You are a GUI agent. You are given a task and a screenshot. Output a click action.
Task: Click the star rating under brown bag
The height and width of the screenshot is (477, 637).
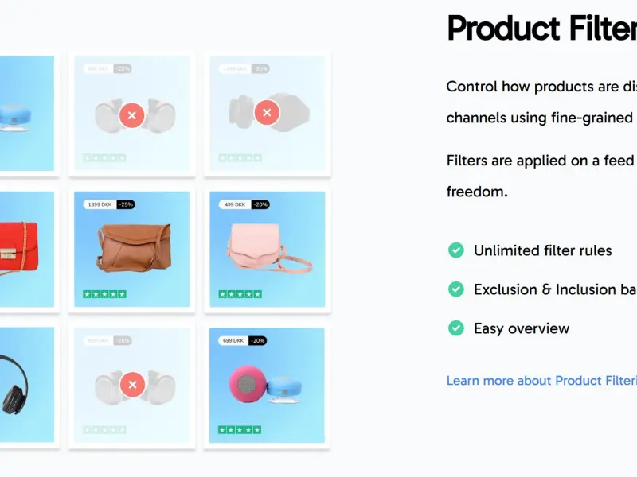pyautogui.click(x=104, y=294)
